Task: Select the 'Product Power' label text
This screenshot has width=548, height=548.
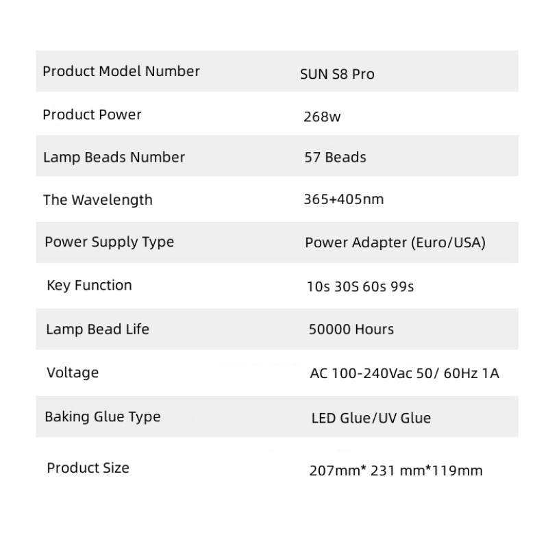Action: (92, 114)
